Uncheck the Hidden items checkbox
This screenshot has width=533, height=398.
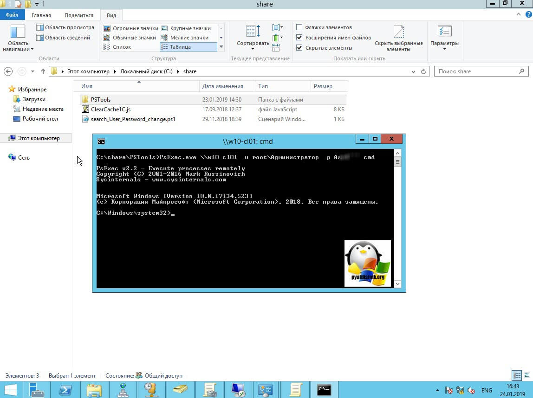click(299, 48)
